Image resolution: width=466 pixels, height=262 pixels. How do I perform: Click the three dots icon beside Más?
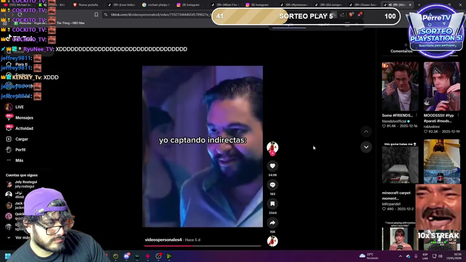pos(9,160)
